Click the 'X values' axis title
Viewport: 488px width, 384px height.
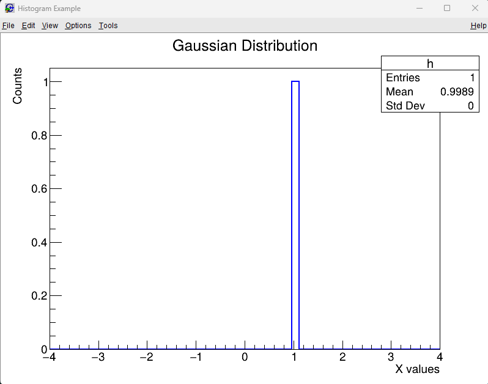[x=417, y=369]
